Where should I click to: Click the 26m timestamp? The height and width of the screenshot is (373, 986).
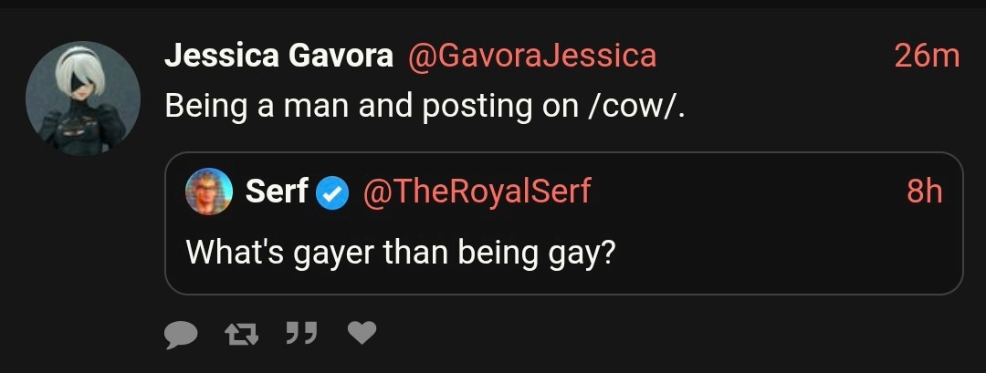pyautogui.click(x=926, y=57)
